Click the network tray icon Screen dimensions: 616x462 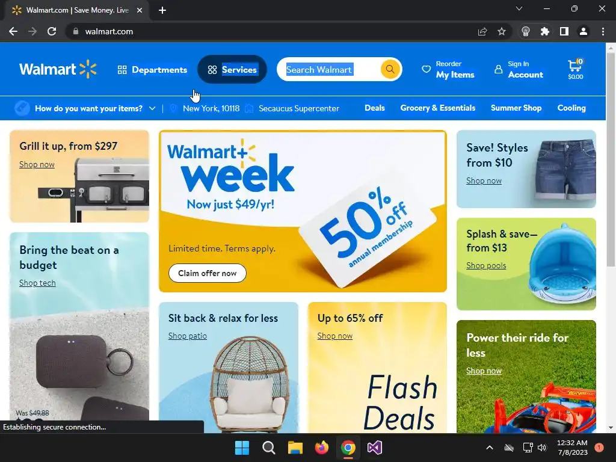[x=528, y=448]
